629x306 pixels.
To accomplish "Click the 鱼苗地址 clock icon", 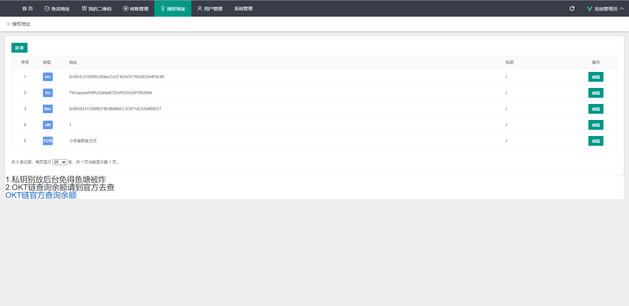I will [47, 8].
